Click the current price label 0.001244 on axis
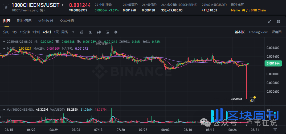The height and width of the screenshot is (134, 286). [x=273, y=63]
